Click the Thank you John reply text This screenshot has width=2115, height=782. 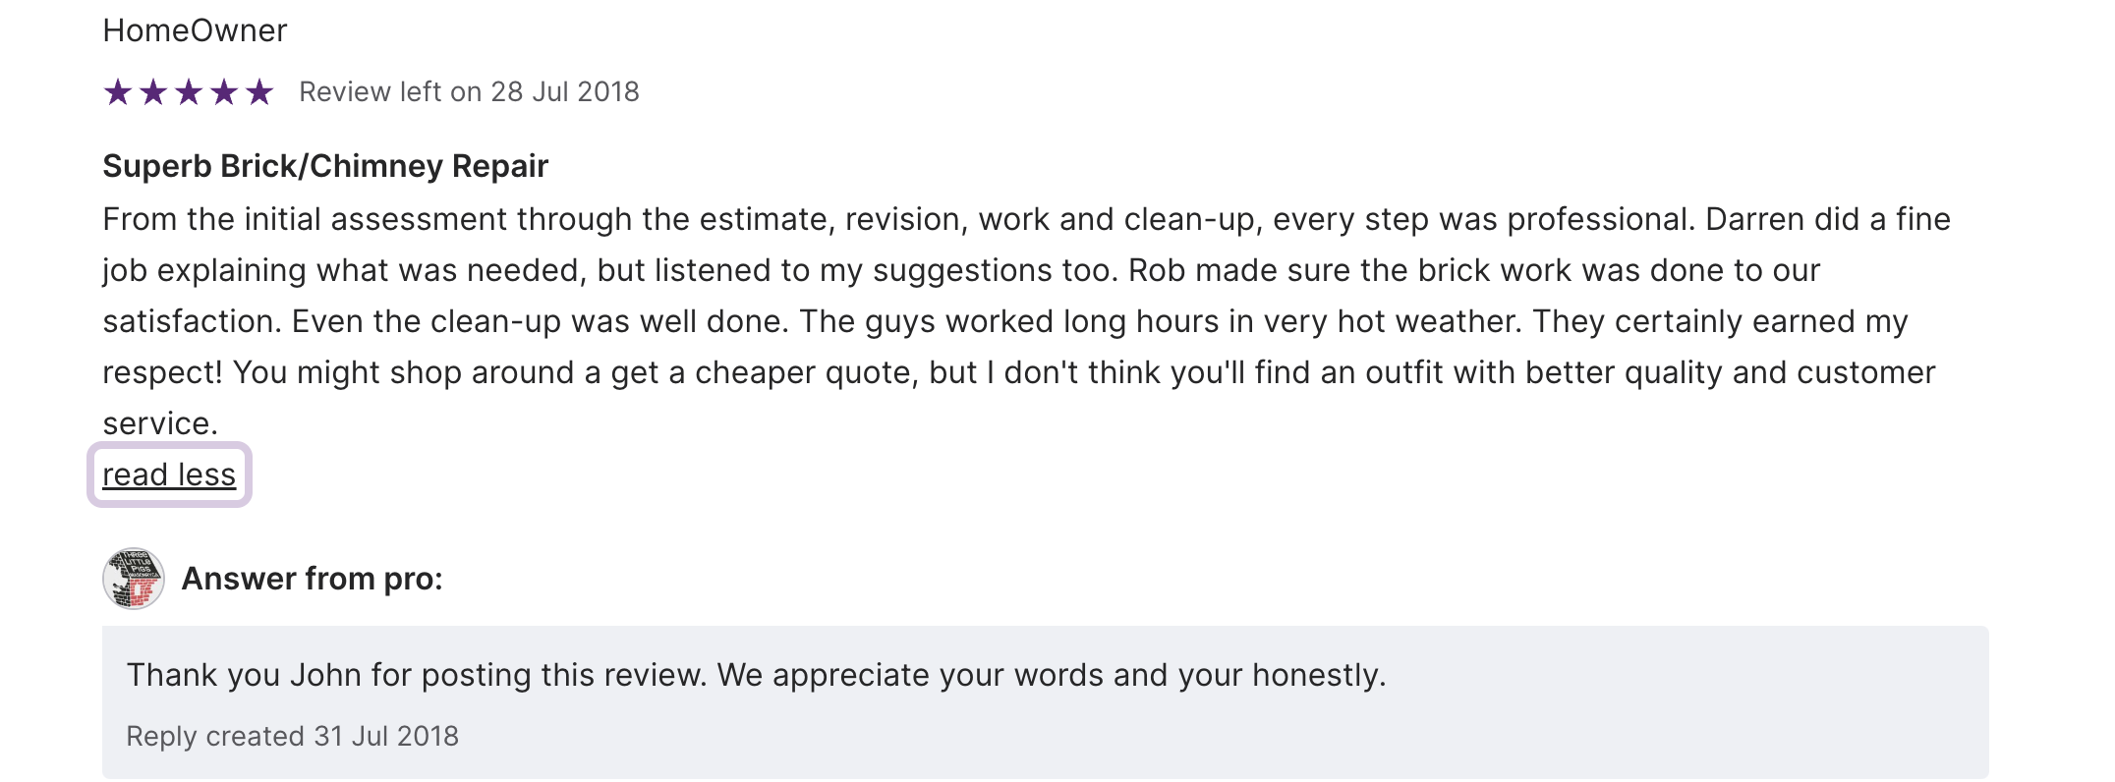coord(755,675)
